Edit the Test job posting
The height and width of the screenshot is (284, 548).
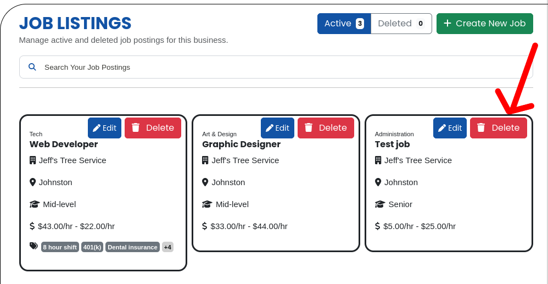tap(450, 128)
